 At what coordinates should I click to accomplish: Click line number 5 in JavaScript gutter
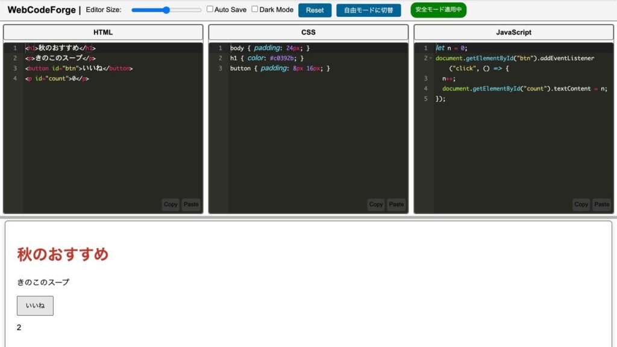[426, 99]
